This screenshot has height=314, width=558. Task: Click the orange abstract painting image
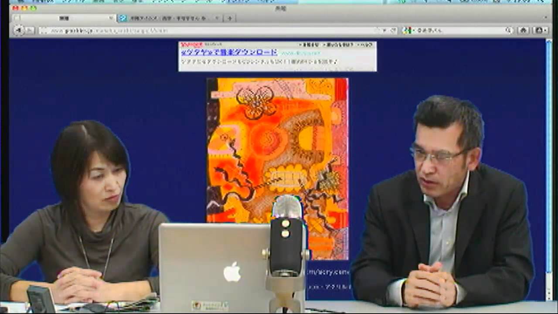pos(277,169)
